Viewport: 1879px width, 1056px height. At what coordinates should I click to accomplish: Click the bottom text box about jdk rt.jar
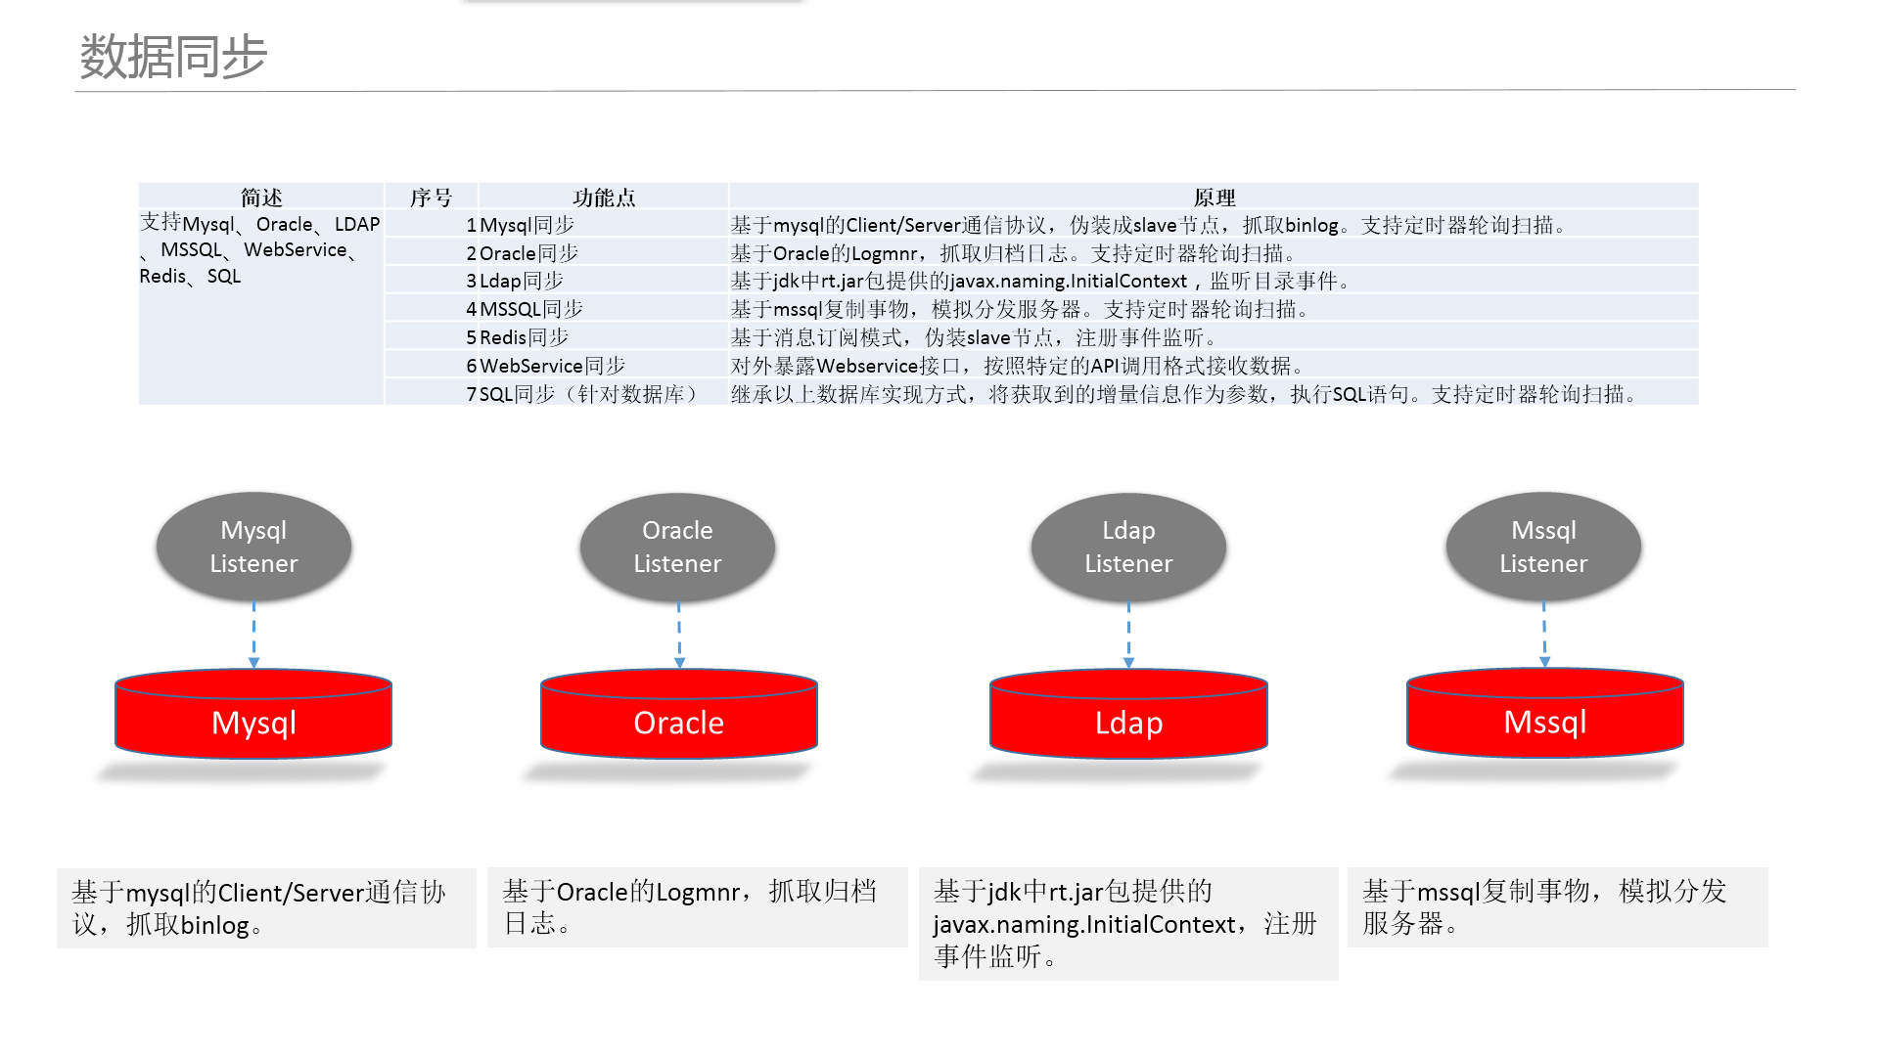point(1128,924)
